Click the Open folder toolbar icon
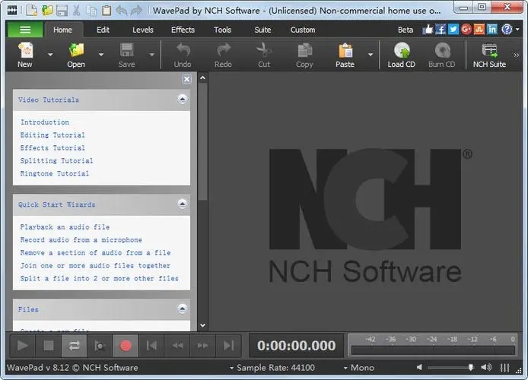This screenshot has height=380, width=528. tap(76, 53)
